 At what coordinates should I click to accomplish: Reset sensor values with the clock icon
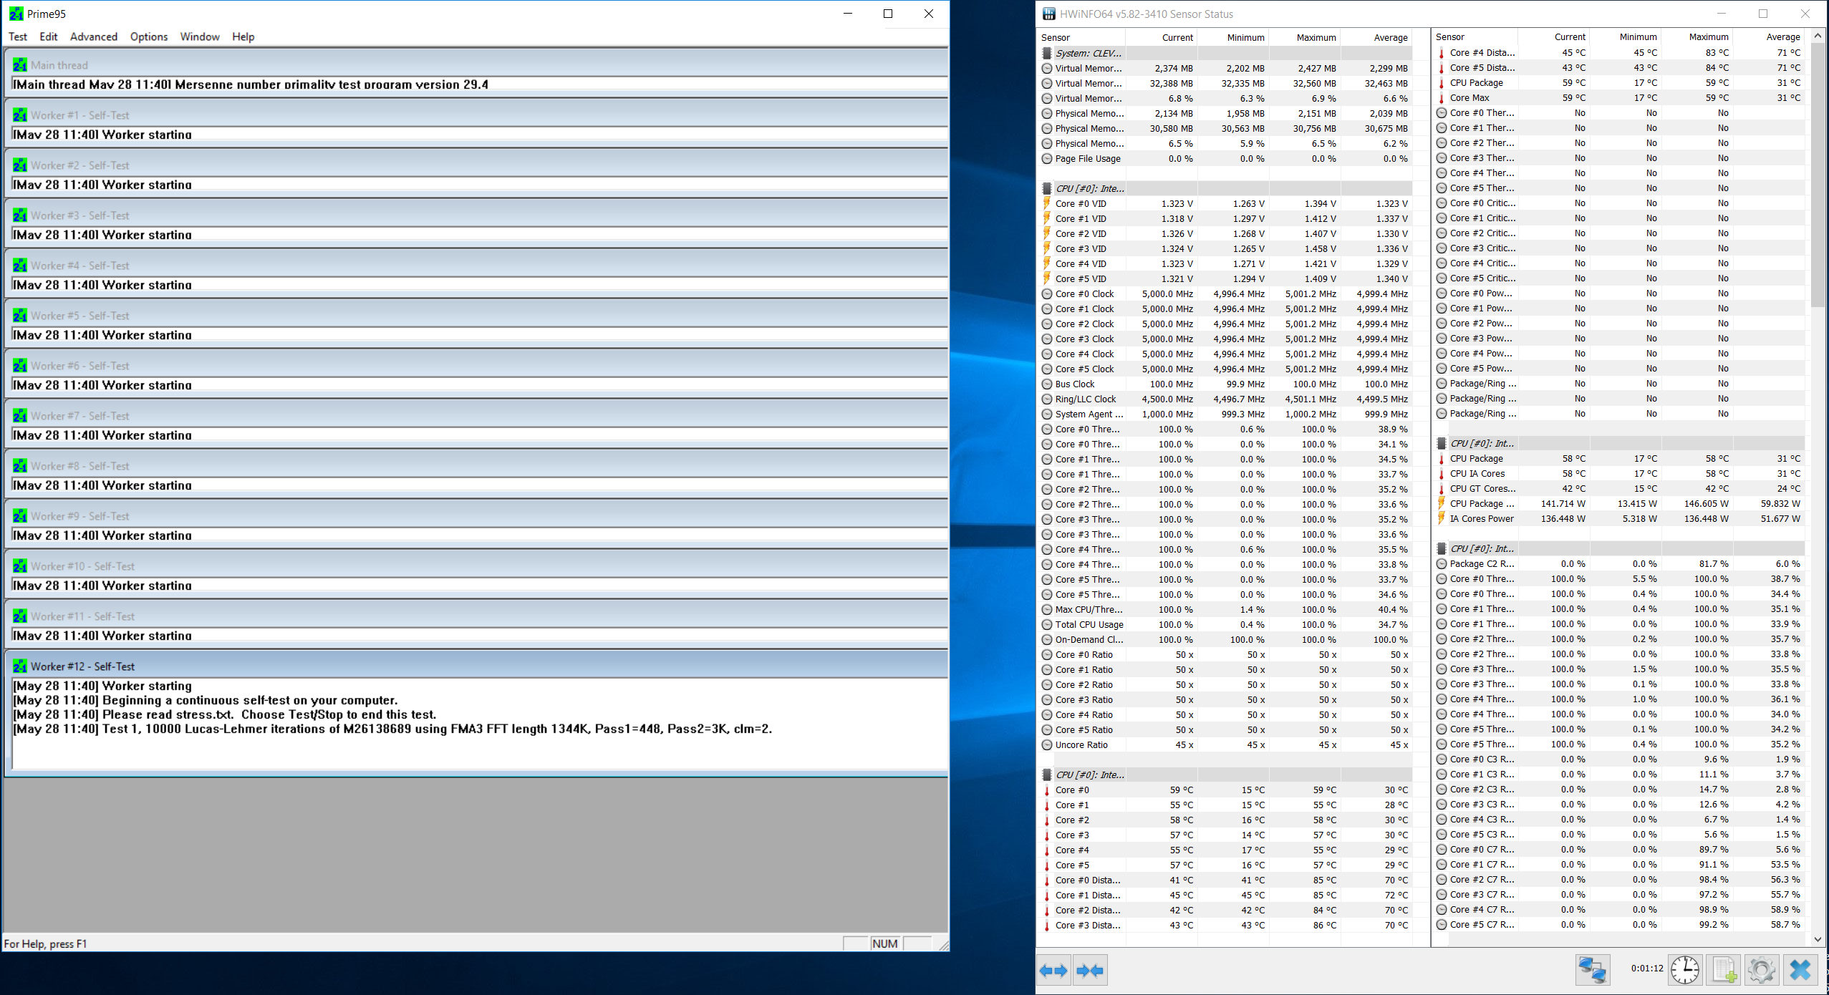click(x=1685, y=971)
